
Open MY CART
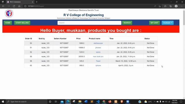tap(154, 23)
